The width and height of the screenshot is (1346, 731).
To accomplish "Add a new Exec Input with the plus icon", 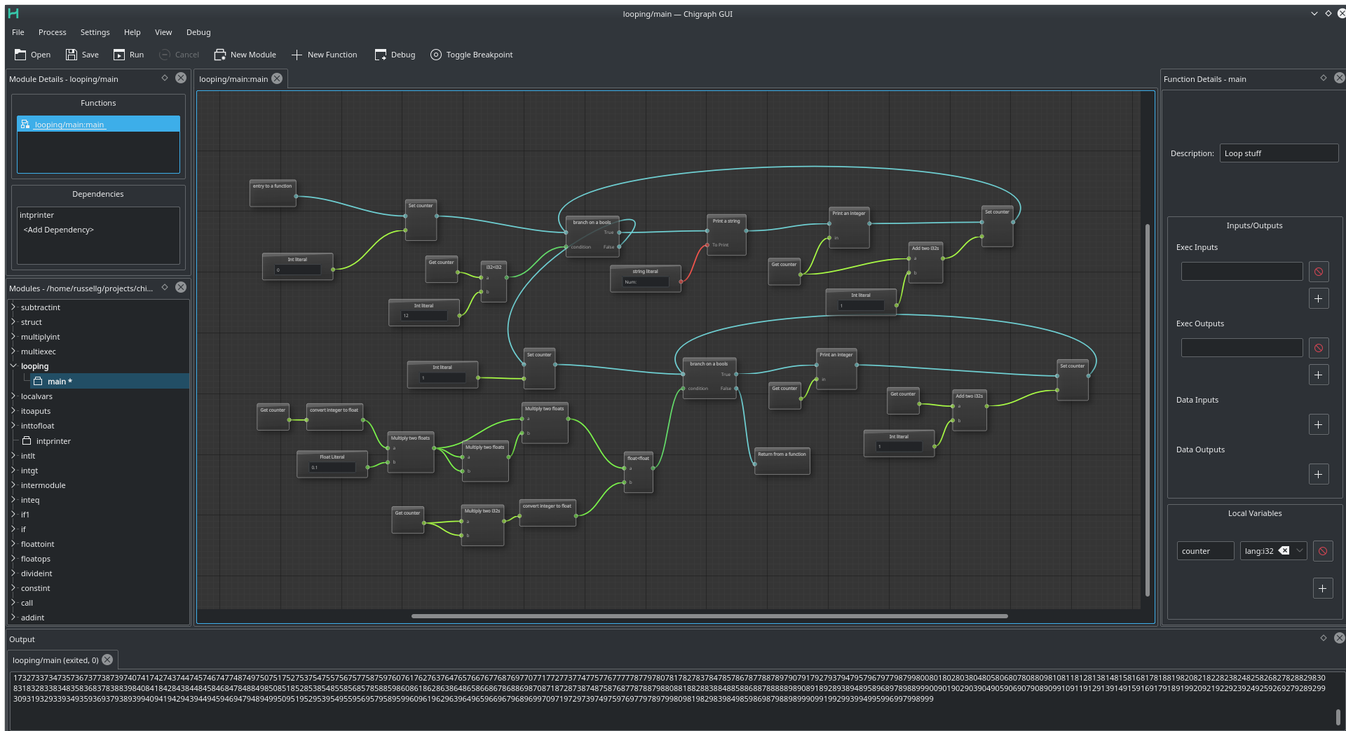I will point(1319,298).
